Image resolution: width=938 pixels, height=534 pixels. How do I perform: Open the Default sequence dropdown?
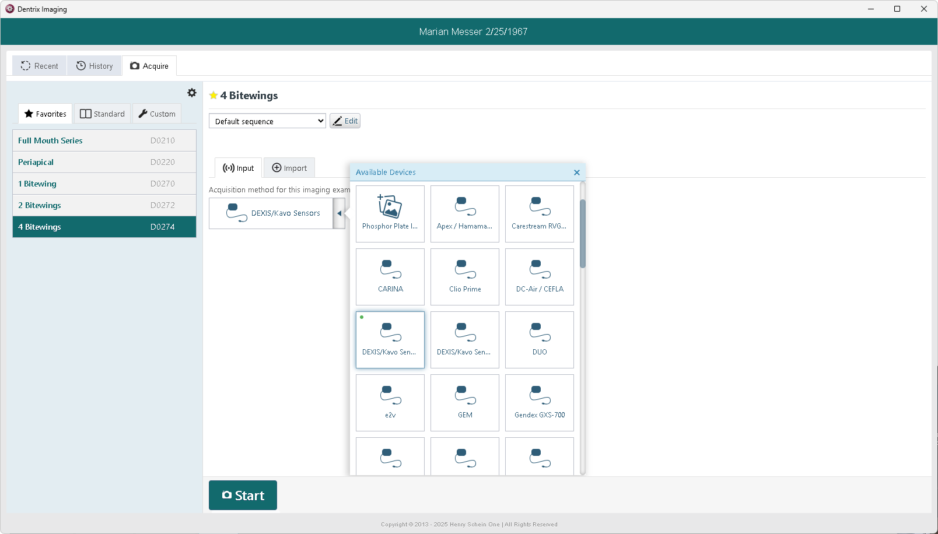pos(267,121)
